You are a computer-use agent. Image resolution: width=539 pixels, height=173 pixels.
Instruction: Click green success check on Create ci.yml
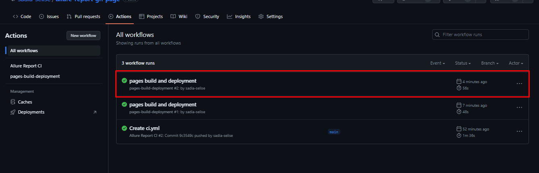(x=124, y=128)
